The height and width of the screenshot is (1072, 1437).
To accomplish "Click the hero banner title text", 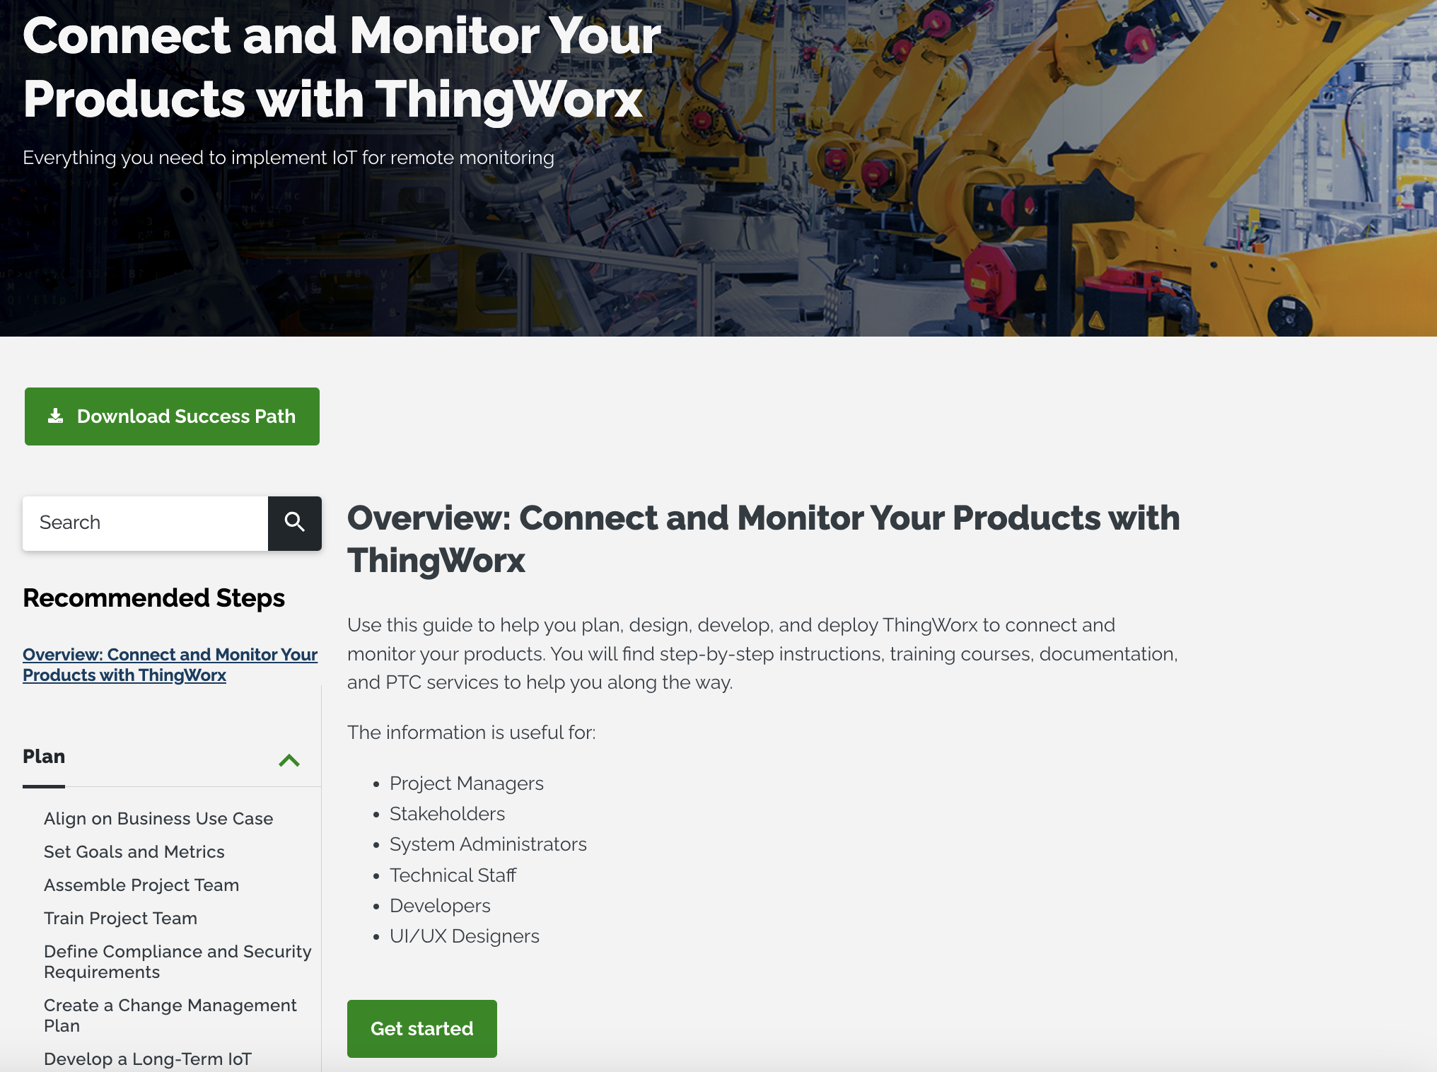I will (342, 67).
